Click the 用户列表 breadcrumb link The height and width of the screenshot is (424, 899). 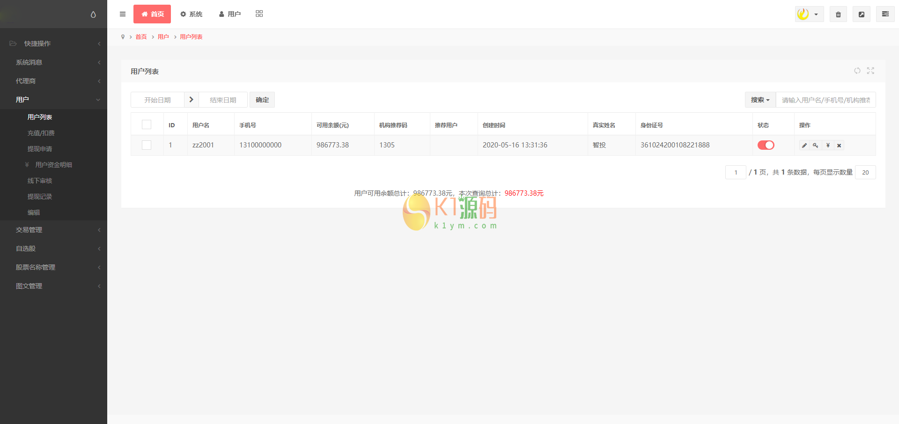(192, 37)
